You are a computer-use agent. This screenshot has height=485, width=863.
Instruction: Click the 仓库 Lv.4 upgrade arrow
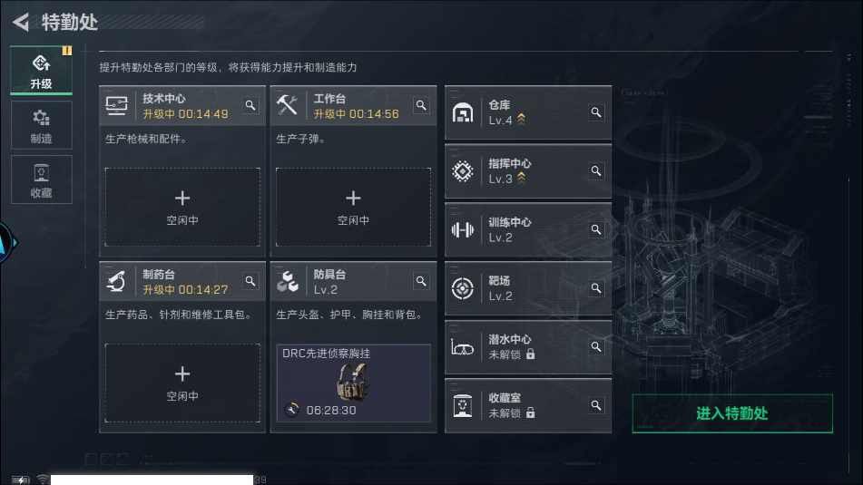point(521,119)
